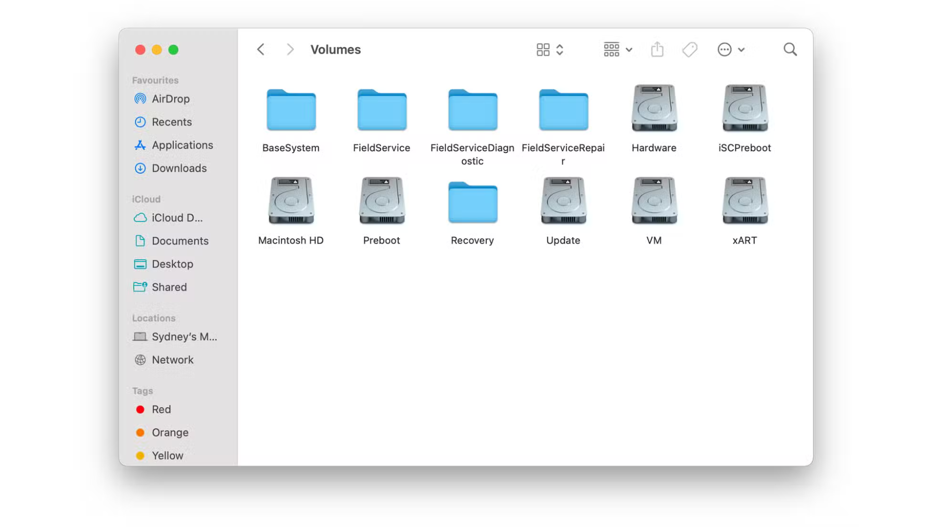Screen dimensions: 937x527
Task: Select the iSCPreboot volume icon
Action: pos(745,108)
